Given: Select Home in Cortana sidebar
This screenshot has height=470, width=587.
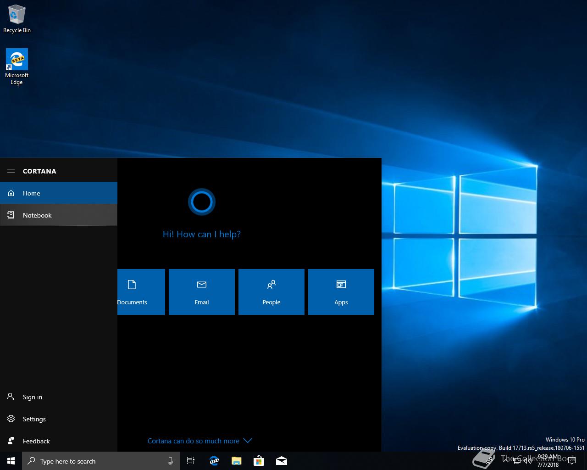Looking at the screenshot, I should pos(59,193).
